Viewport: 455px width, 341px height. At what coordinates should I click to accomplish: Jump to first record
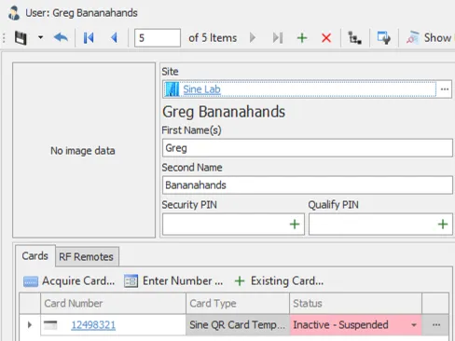click(x=89, y=38)
